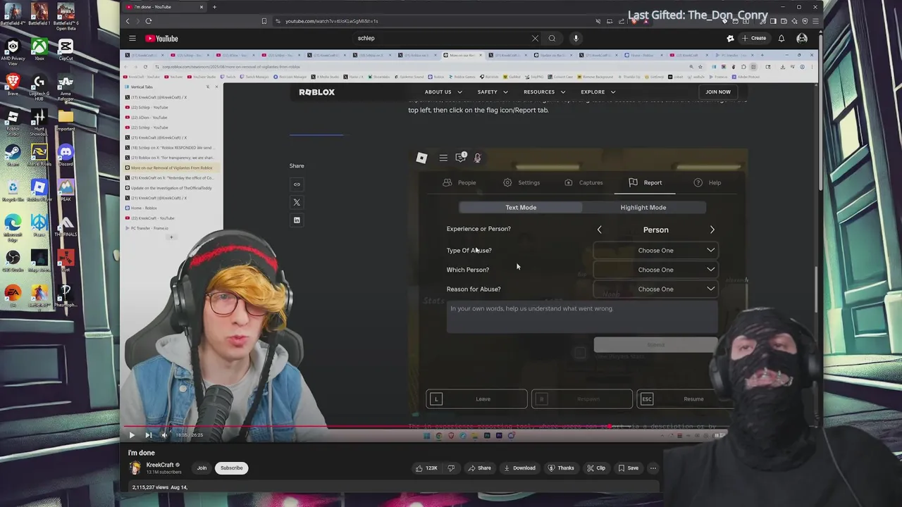Select Highlight Mode in report form
This screenshot has width=902, height=507.
point(643,208)
